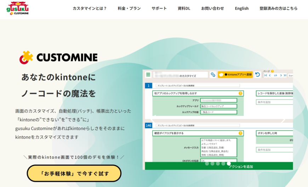This screenshot has height=187, width=308.
Task: Click the undo arrow icon in demo toolbar
Action: tap(257, 75)
